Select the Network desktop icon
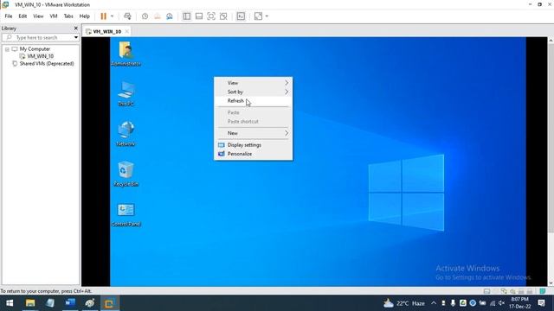This screenshot has width=554, height=311. [x=126, y=134]
